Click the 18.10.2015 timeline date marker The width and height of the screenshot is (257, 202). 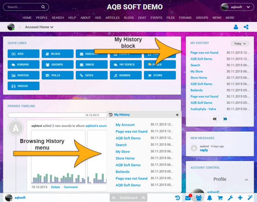click(92, 115)
